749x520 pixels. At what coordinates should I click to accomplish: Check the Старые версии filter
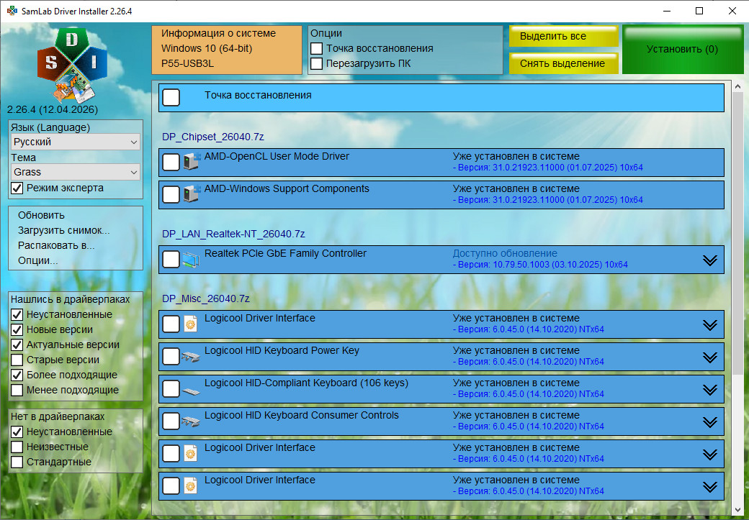click(x=17, y=360)
